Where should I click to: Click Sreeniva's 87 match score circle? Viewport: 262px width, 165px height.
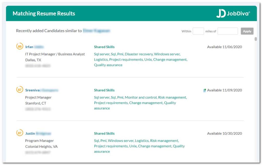(x=20, y=90)
